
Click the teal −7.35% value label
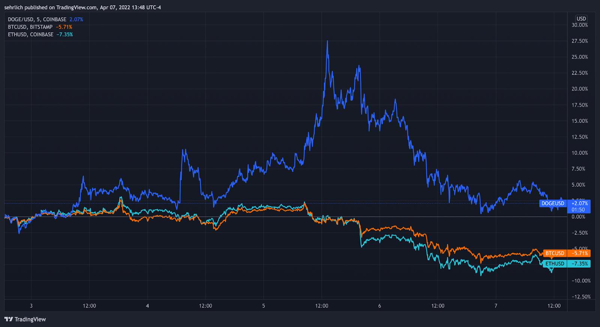click(x=579, y=264)
